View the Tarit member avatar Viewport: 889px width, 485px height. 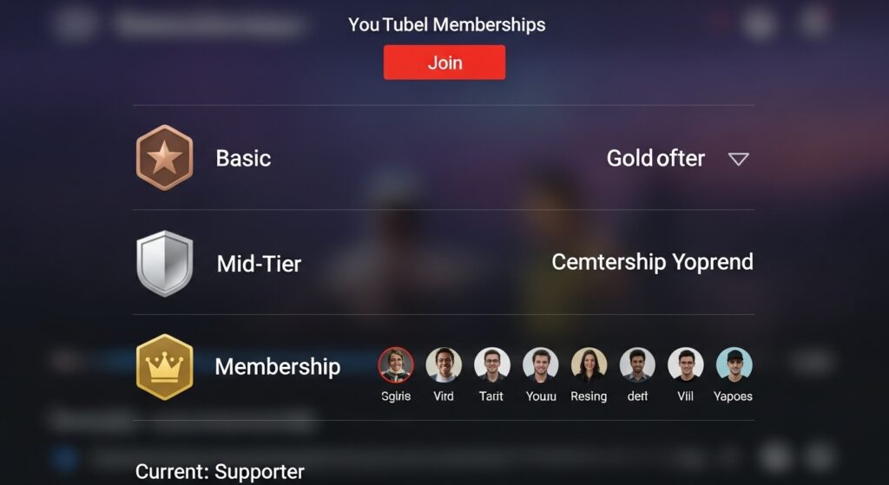[x=492, y=365]
